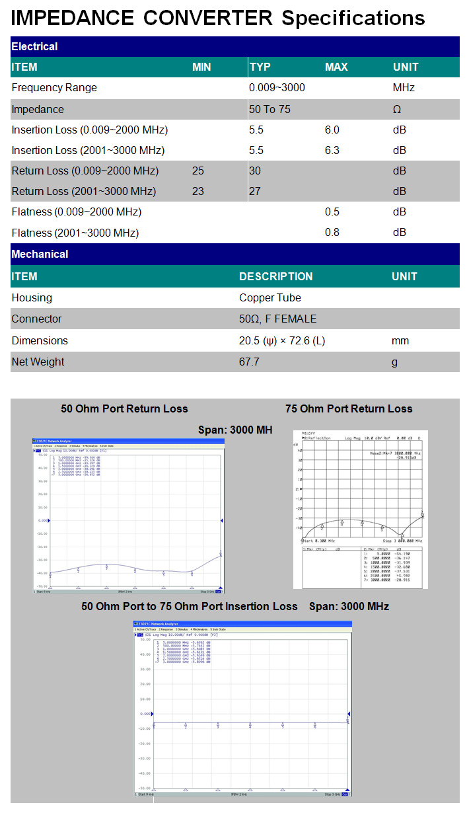Select the mm unit cell
Viewport: 467px width, 815px height.
coord(400,340)
